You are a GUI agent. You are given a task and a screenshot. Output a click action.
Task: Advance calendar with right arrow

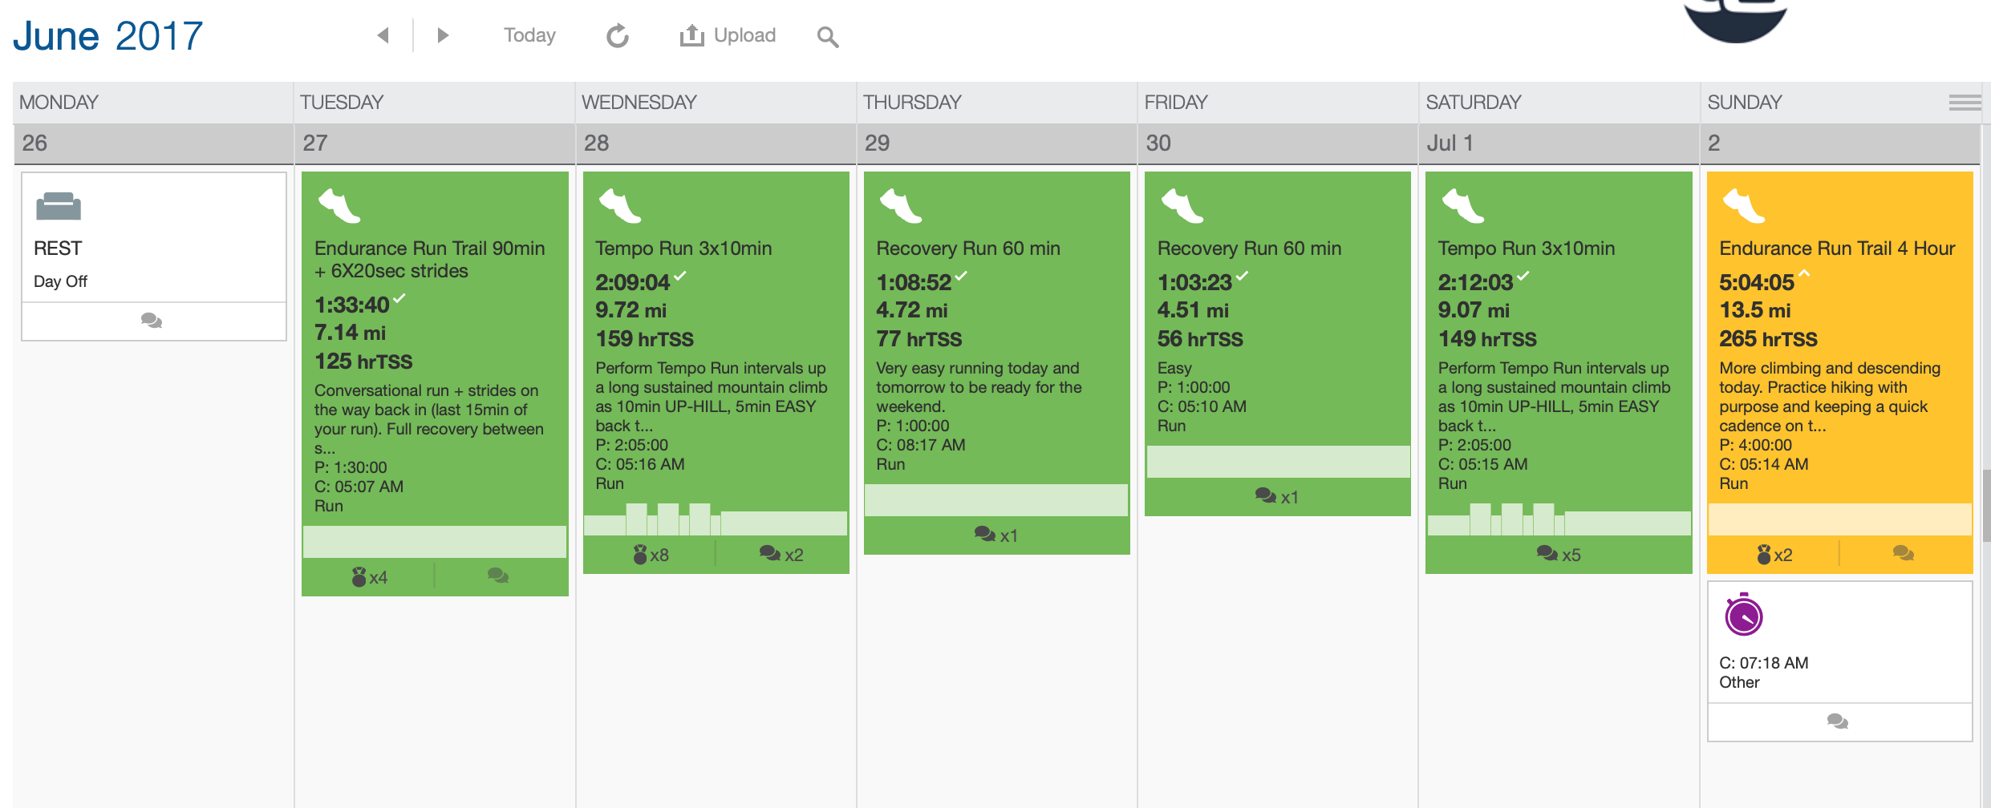point(442,35)
